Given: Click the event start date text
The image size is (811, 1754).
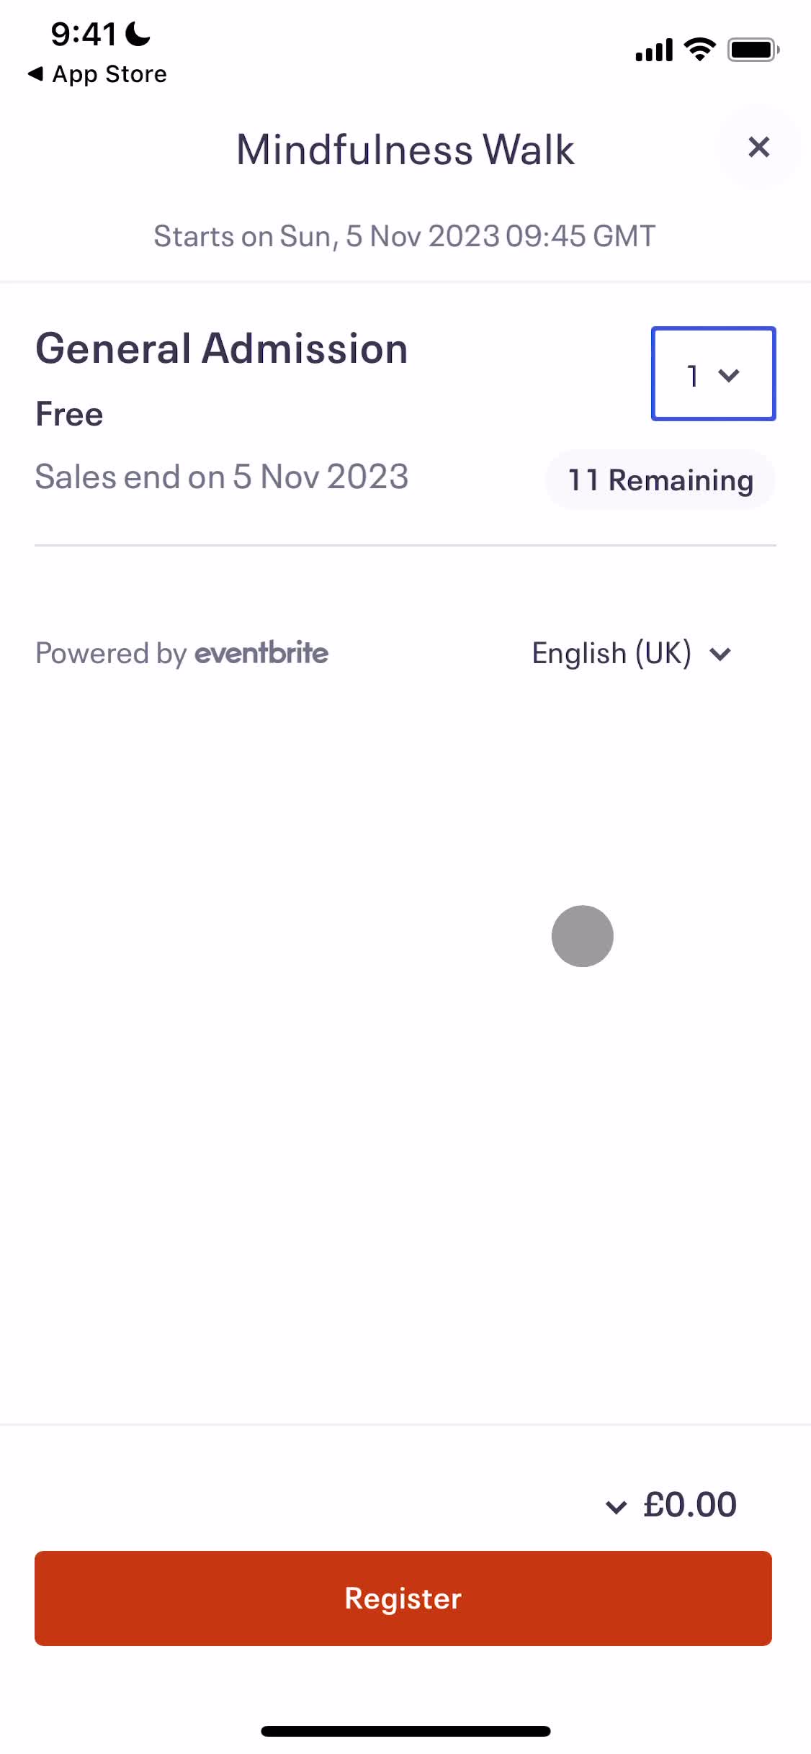Looking at the screenshot, I should point(405,235).
